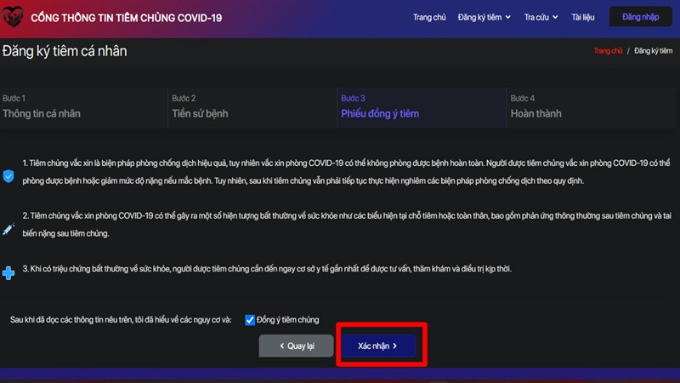The width and height of the screenshot is (680, 383).
Task: Click the heart logo in the header
Action: [12, 17]
